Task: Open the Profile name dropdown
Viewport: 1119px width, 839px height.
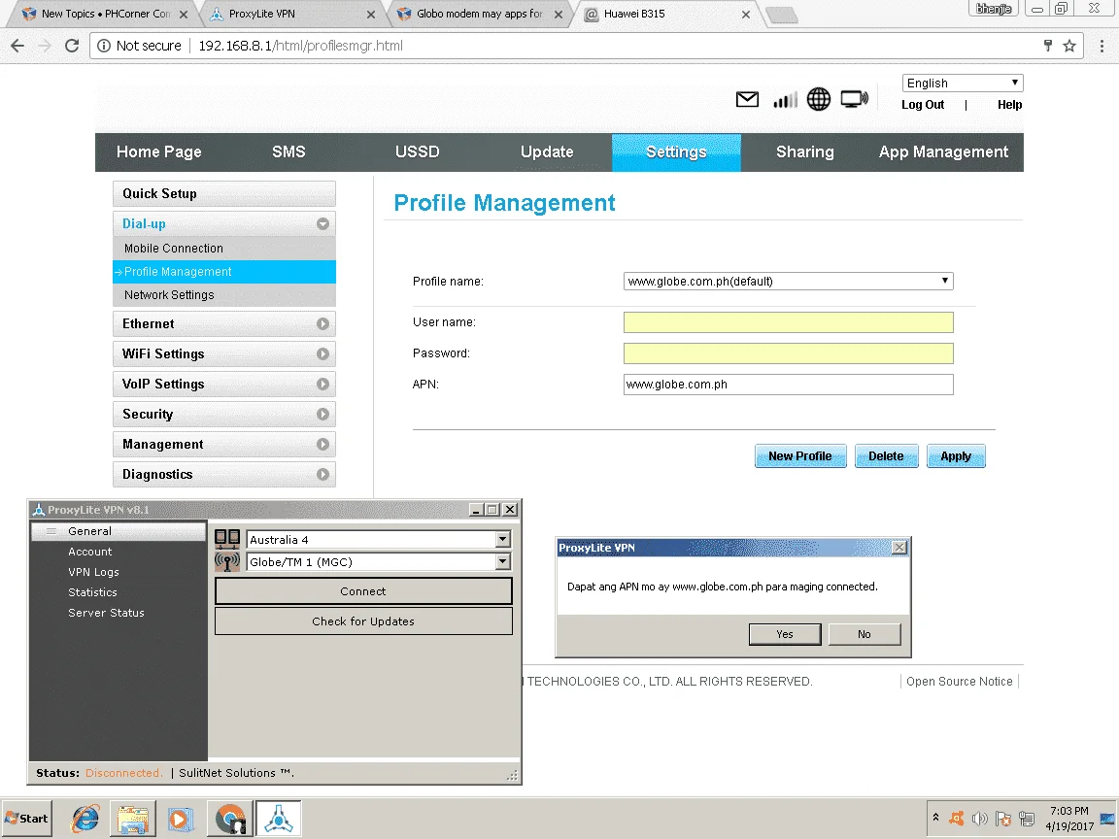Action: 788,281
